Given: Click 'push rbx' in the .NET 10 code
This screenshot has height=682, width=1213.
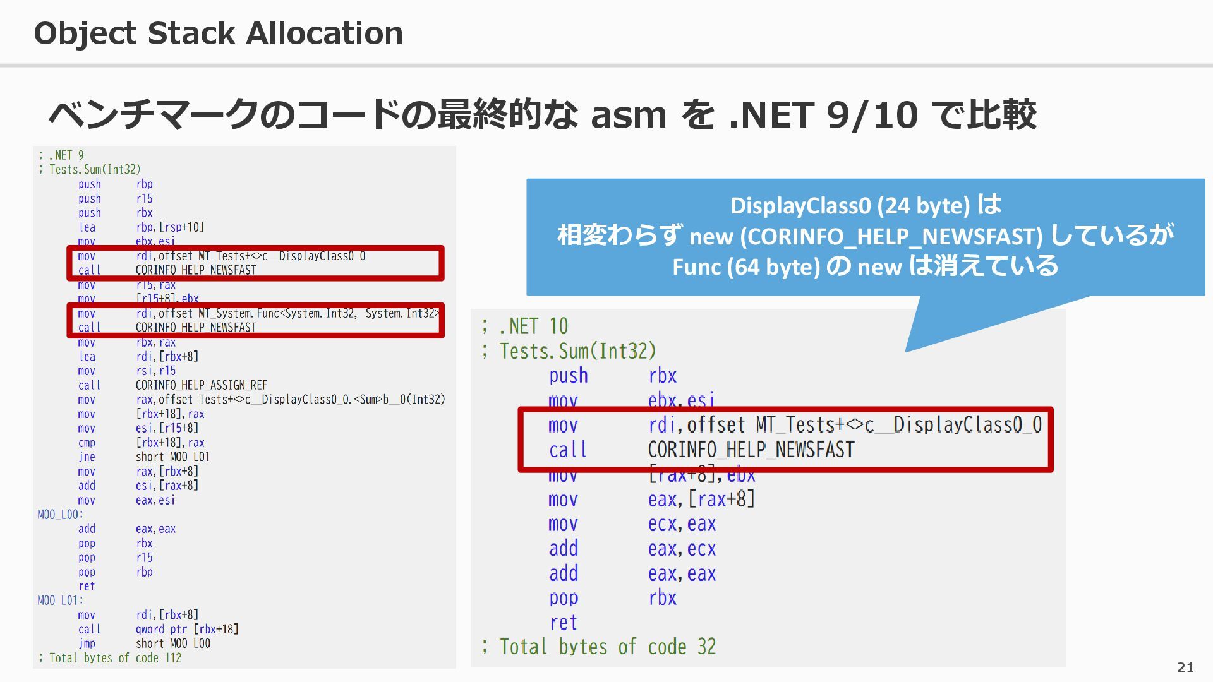Looking at the screenshot, I should pos(612,376).
